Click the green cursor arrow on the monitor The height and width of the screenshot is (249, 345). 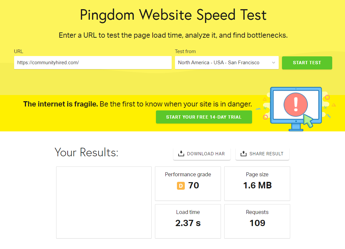point(308,121)
